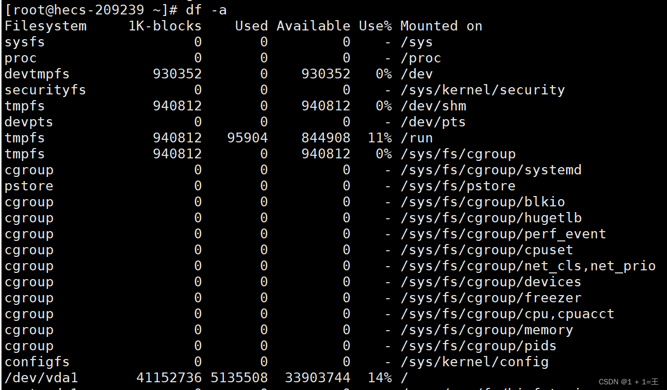
Task: Select the '5135508' used value
Action: 239,378
